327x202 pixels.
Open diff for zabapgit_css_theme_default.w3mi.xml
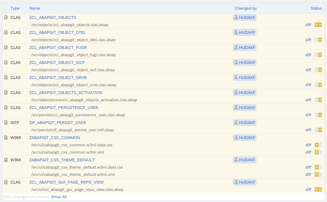click(x=308, y=175)
